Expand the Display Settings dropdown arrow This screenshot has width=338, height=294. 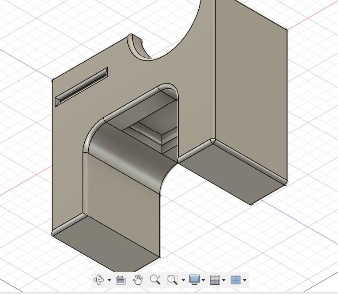click(x=204, y=280)
